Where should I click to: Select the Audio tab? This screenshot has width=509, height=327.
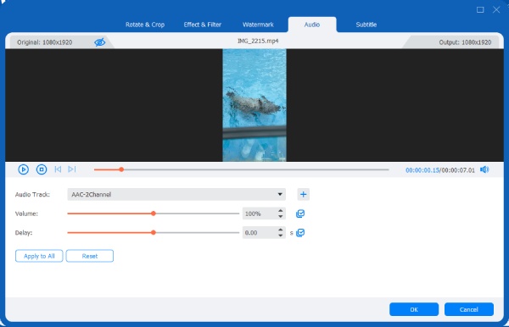pyautogui.click(x=312, y=25)
